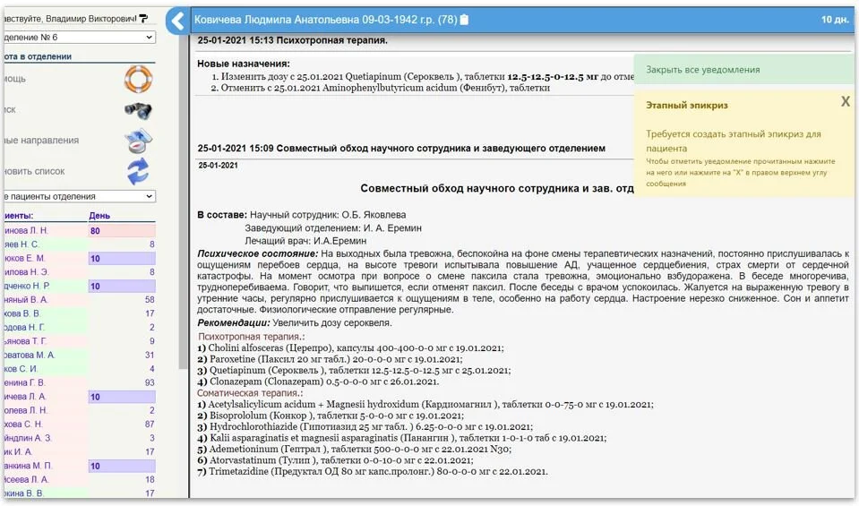Select patient И. А. with day 17

(x=80, y=451)
